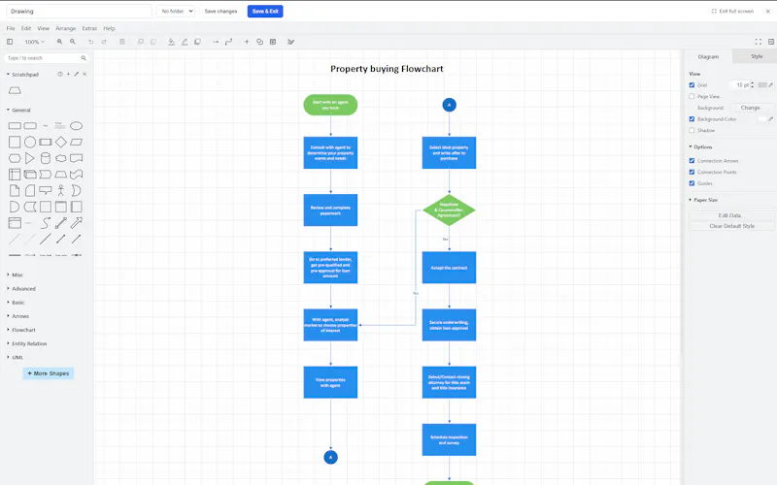Click the Scratchpad add plus icon
This screenshot has width=777, height=485.
[x=68, y=75]
